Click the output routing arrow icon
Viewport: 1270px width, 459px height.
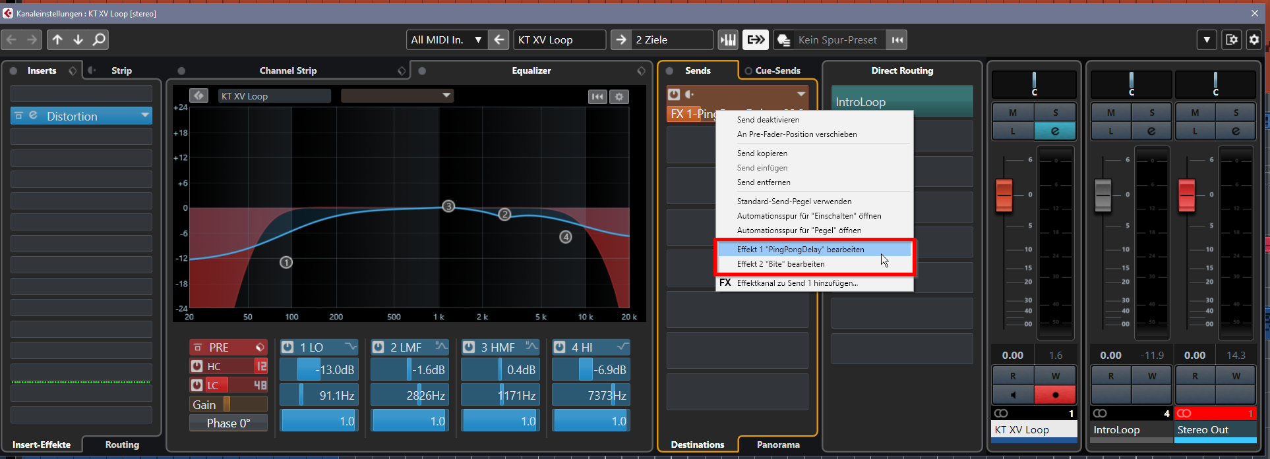click(x=756, y=40)
